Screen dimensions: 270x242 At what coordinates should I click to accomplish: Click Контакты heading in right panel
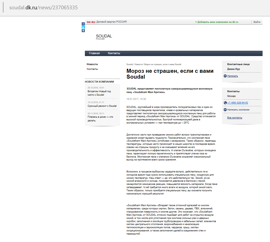(233, 91)
